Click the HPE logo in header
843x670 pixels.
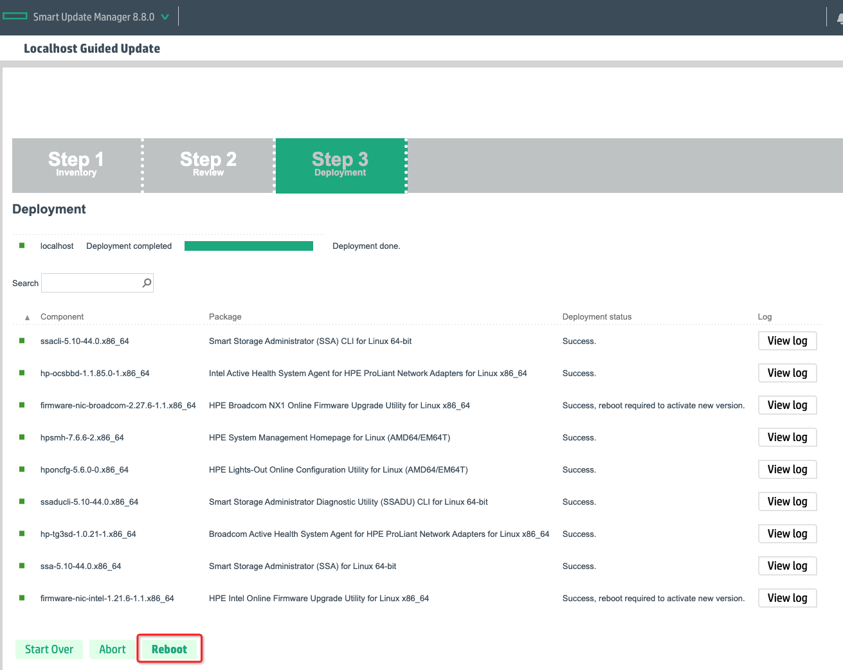coord(15,16)
